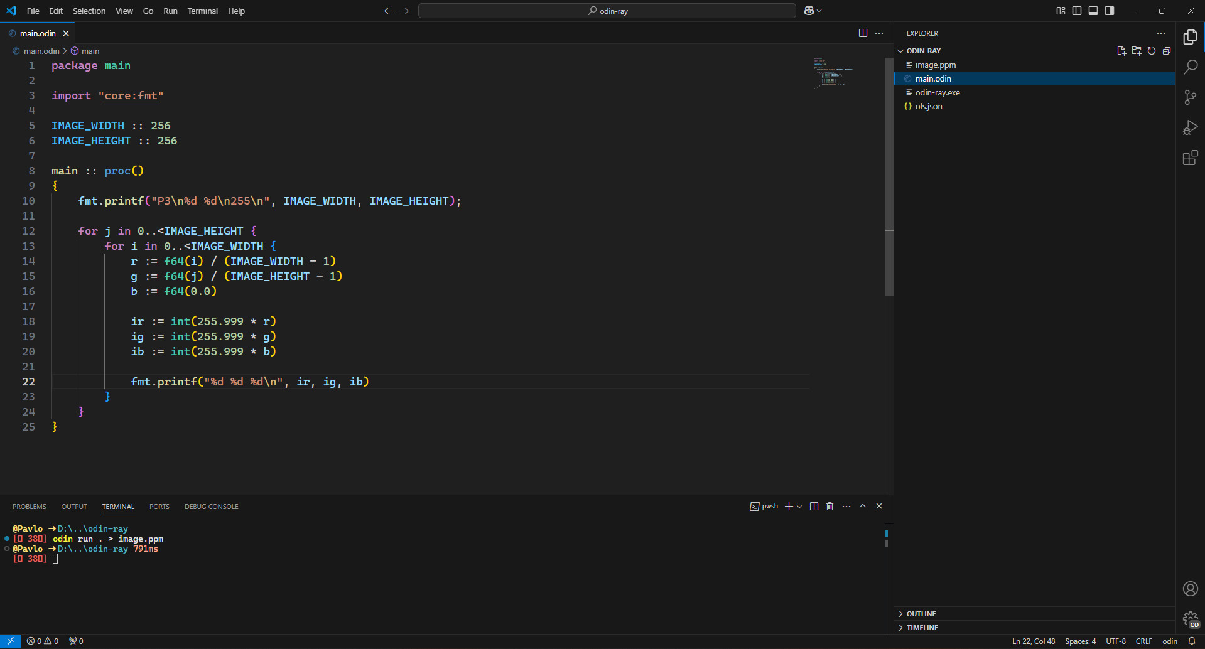This screenshot has width=1205, height=649.
Task: Open the Go menu
Action: [148, 11]
